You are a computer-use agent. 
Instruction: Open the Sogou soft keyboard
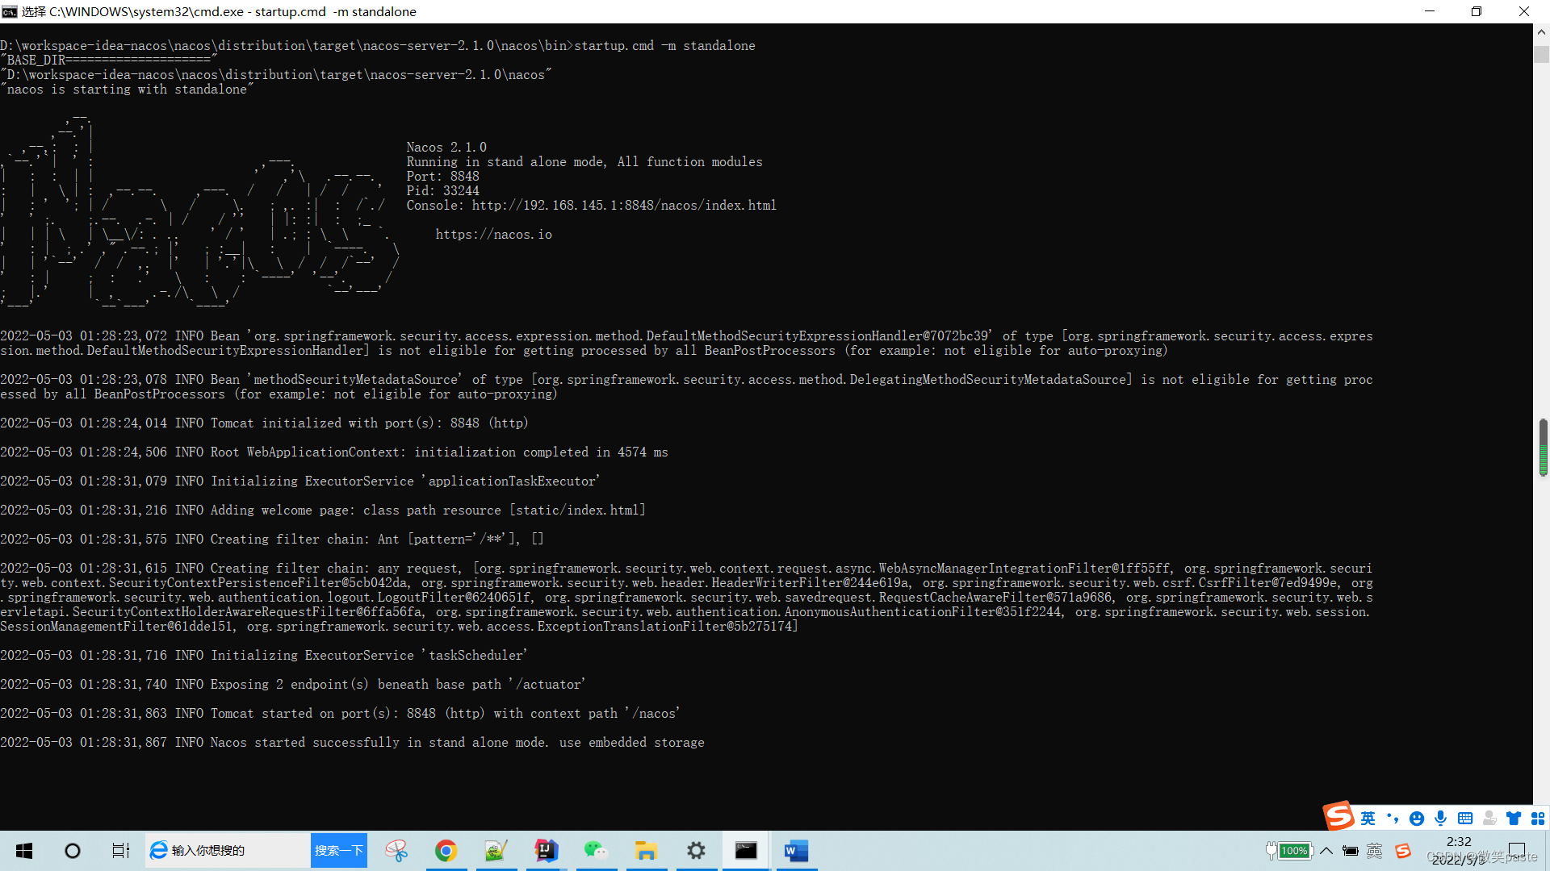click(x=1465, y=819)
